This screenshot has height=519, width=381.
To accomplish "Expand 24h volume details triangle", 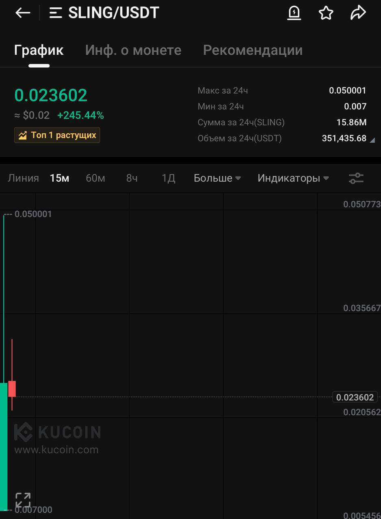I will [372, 140].
